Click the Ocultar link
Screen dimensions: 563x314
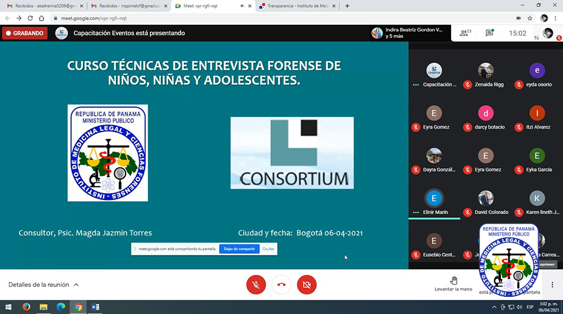pos(268,249)
